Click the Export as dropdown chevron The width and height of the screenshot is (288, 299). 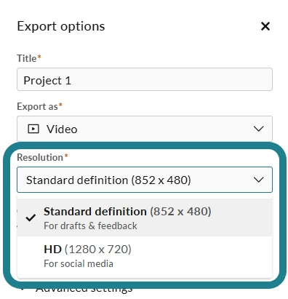coord(258,129)
